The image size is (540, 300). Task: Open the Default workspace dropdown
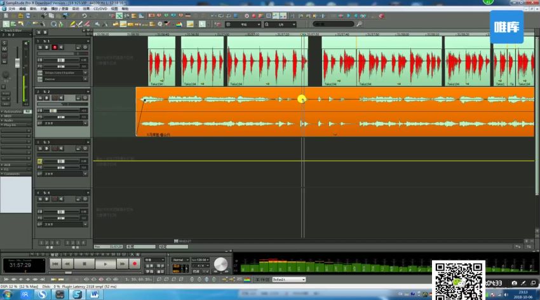(304, 280)
